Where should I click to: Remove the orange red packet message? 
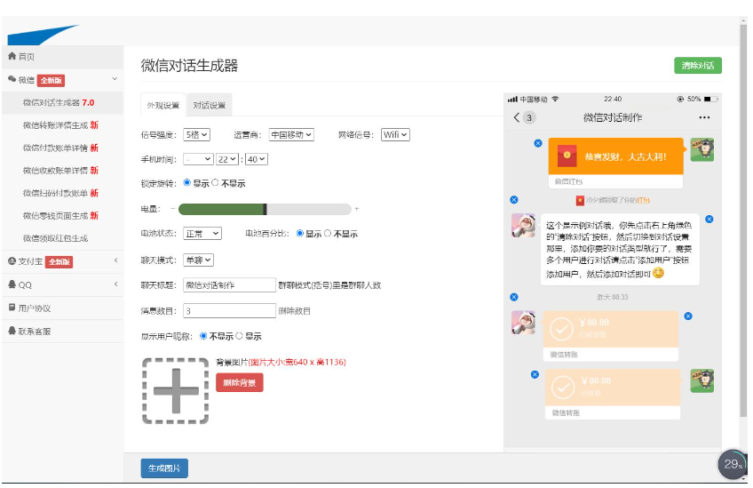click(x=538, y=143)
